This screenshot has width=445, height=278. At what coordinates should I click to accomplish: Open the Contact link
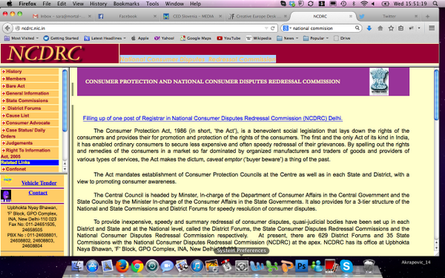38,193
